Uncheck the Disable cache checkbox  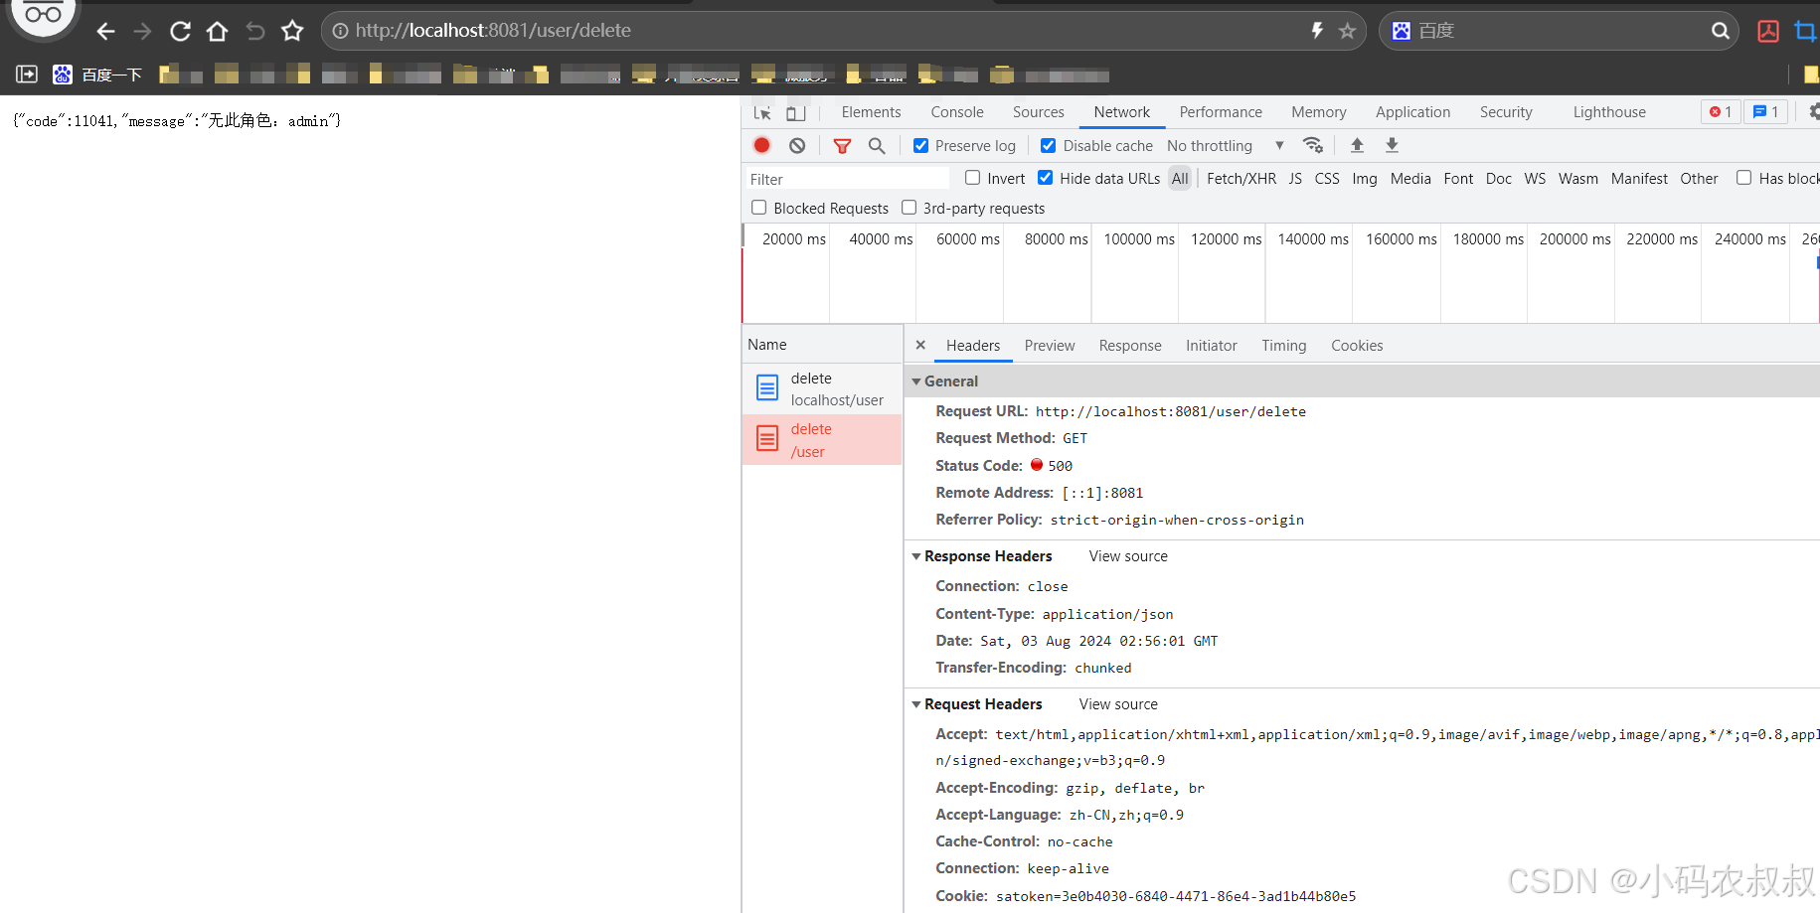click(1048, 146)
